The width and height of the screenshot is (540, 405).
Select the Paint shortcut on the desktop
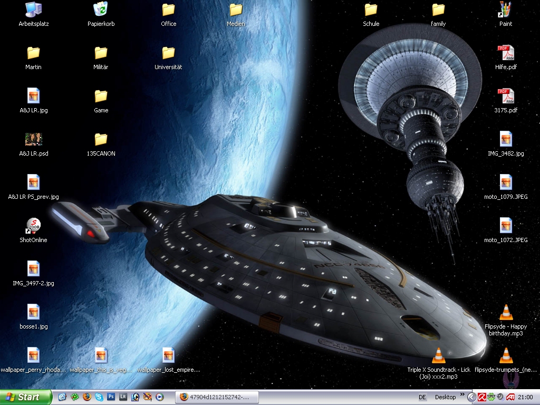click(506, 9)
